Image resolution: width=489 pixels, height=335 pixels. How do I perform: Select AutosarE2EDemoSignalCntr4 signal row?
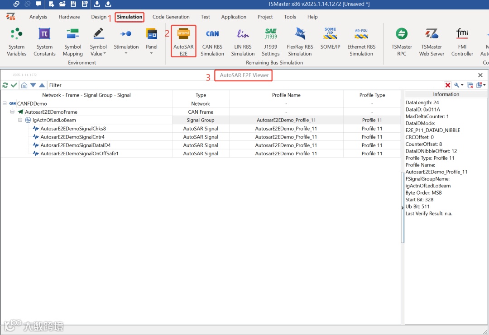[201, 137]
